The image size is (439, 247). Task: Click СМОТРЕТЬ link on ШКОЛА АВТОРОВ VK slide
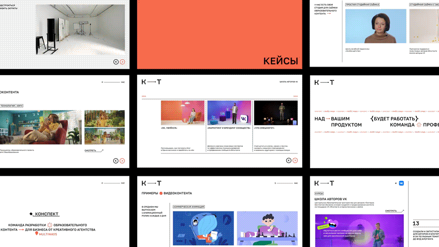(394, 211)
